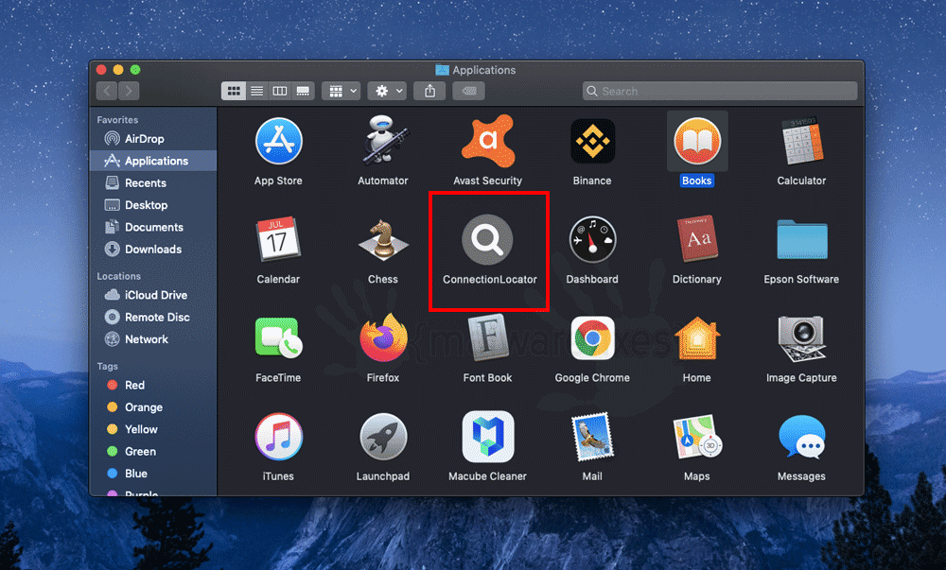Click the iTunes app icon
Screen dimensions: 946x570
click(278, 436)
